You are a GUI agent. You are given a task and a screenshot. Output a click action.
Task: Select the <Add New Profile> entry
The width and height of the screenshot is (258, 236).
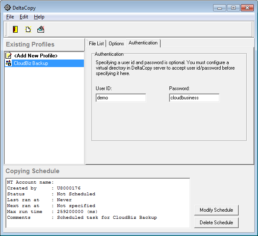pos(35,56)
